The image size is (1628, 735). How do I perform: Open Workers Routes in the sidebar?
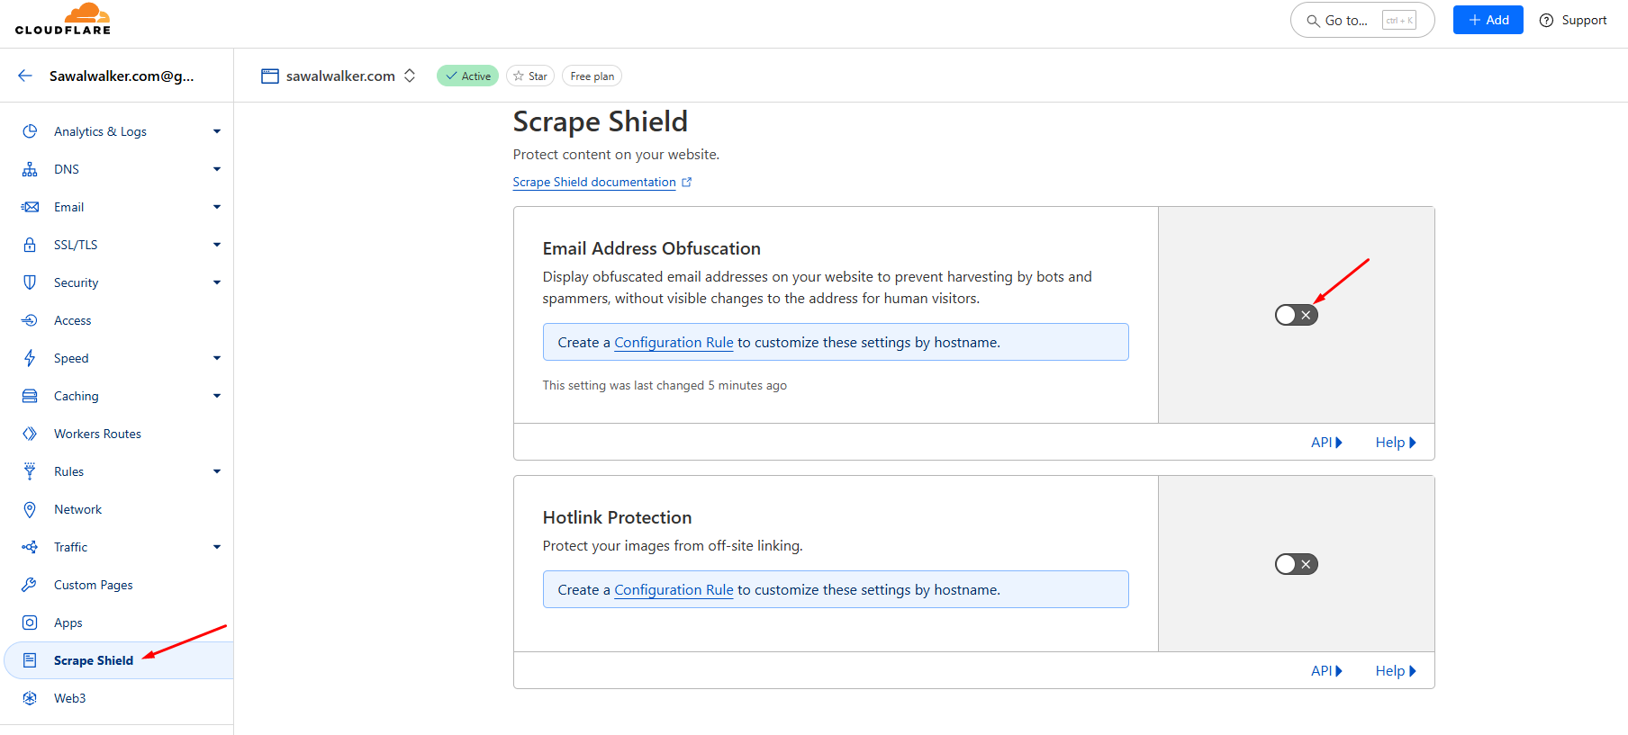coord(97,434)
